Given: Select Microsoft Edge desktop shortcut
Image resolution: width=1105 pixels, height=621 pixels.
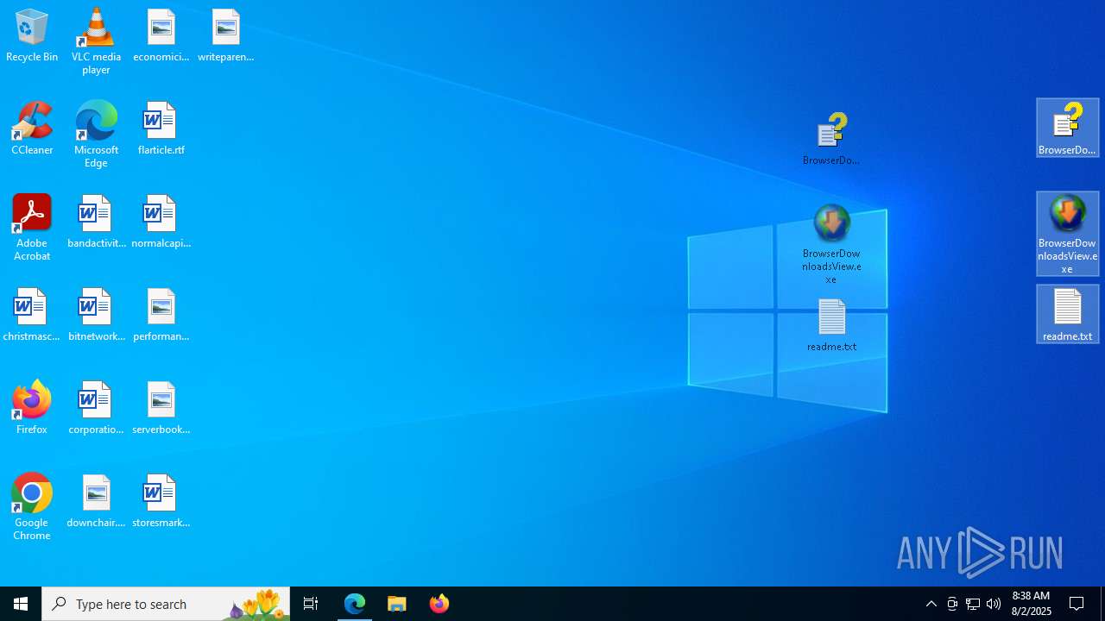Looking at the screenshot, I should 96,135.
